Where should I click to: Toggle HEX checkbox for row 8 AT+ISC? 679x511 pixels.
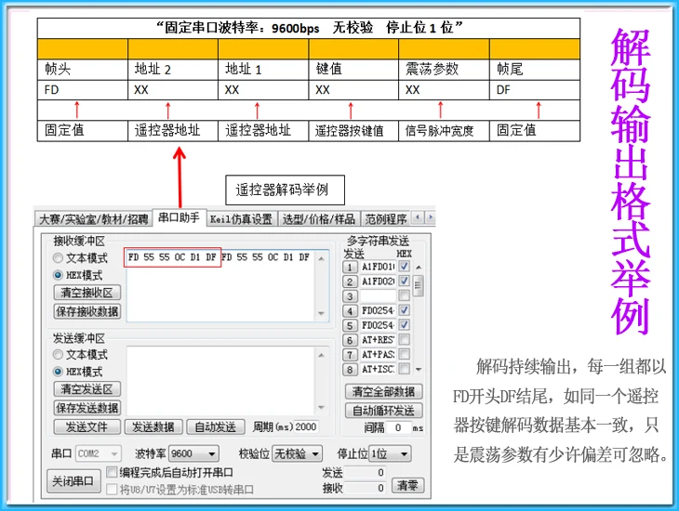pos(404,369)
